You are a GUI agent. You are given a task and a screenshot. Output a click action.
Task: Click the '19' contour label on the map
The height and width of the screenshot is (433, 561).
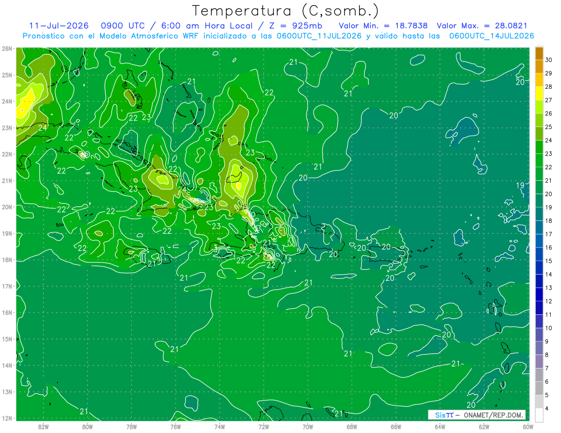(x=520, y=185)
